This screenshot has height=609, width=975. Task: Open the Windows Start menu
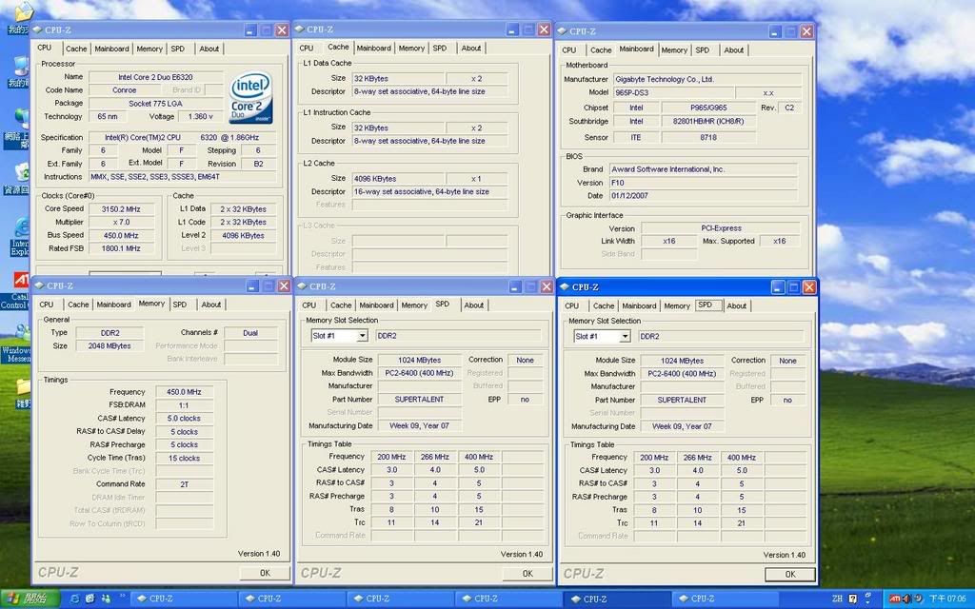30,599
